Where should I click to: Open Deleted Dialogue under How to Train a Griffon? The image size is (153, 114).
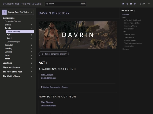coord(48,106)
